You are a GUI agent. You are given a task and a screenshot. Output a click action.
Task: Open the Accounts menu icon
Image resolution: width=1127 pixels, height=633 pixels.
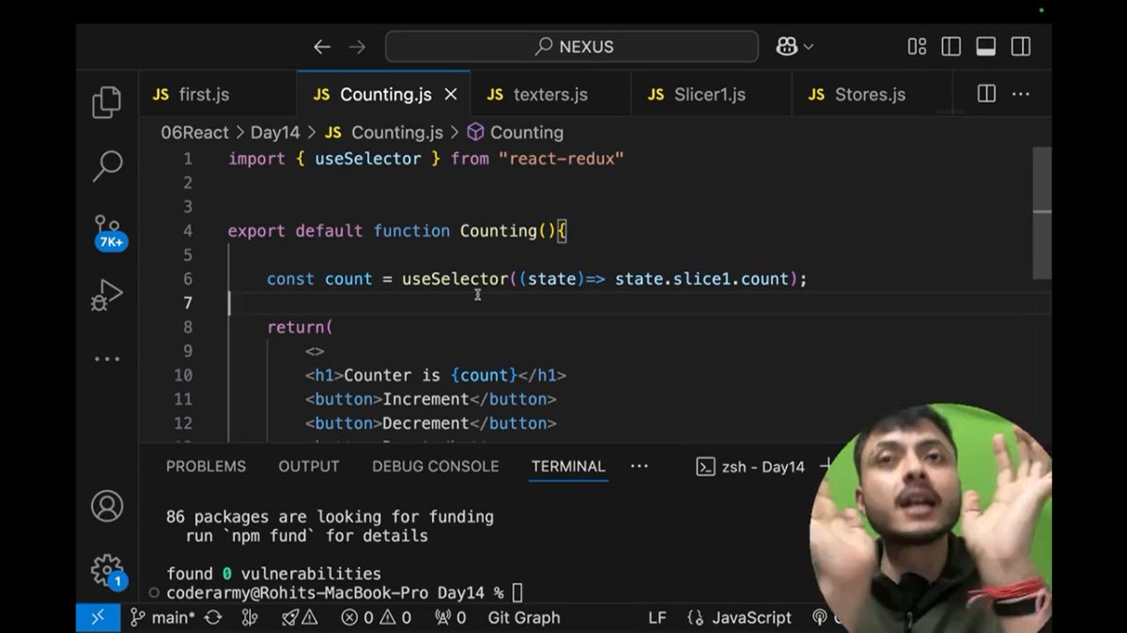pyautogui.click(x=107, y=506)
